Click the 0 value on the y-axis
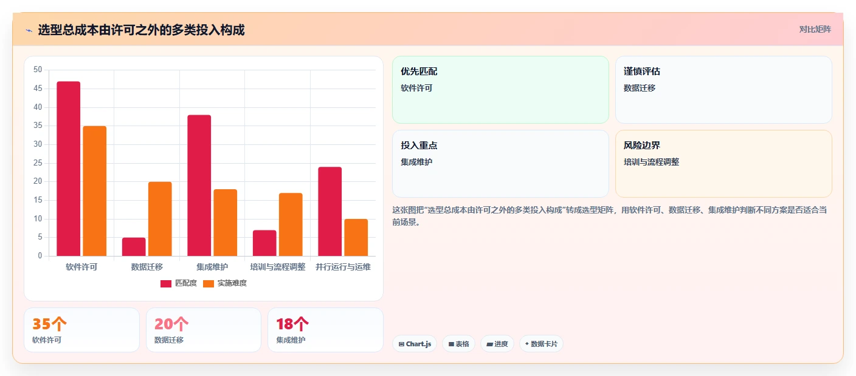The height and width of the screenshot is (376, 856). pos(40,256)
